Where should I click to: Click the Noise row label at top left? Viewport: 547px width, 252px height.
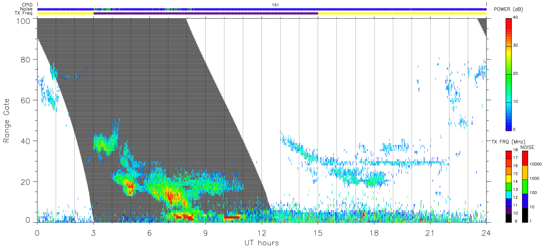[27, 9]
